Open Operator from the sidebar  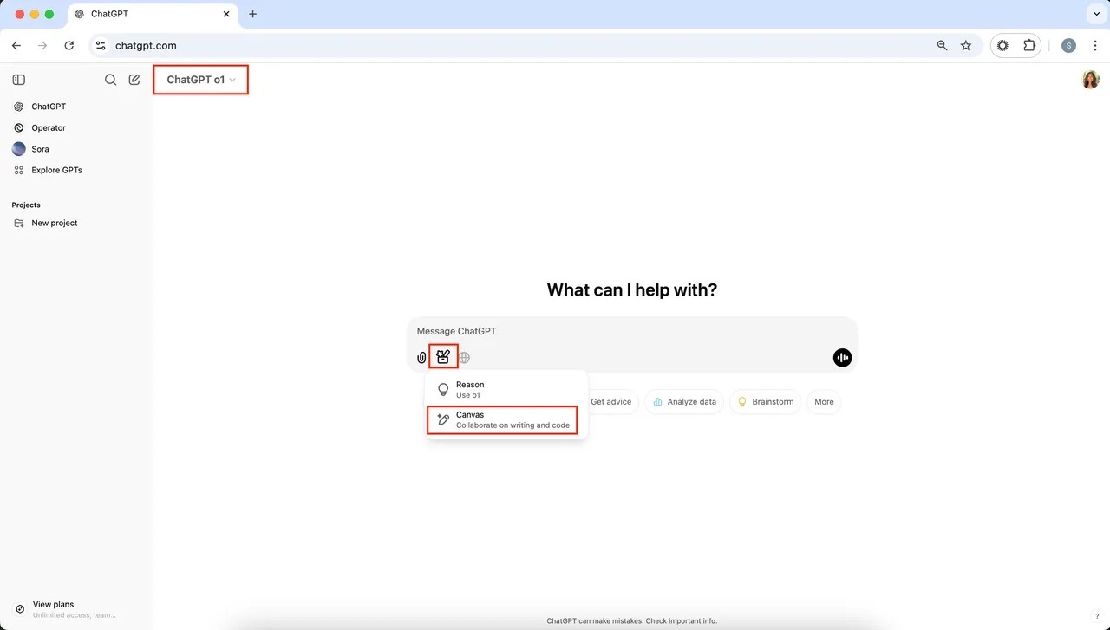[75, 128]
